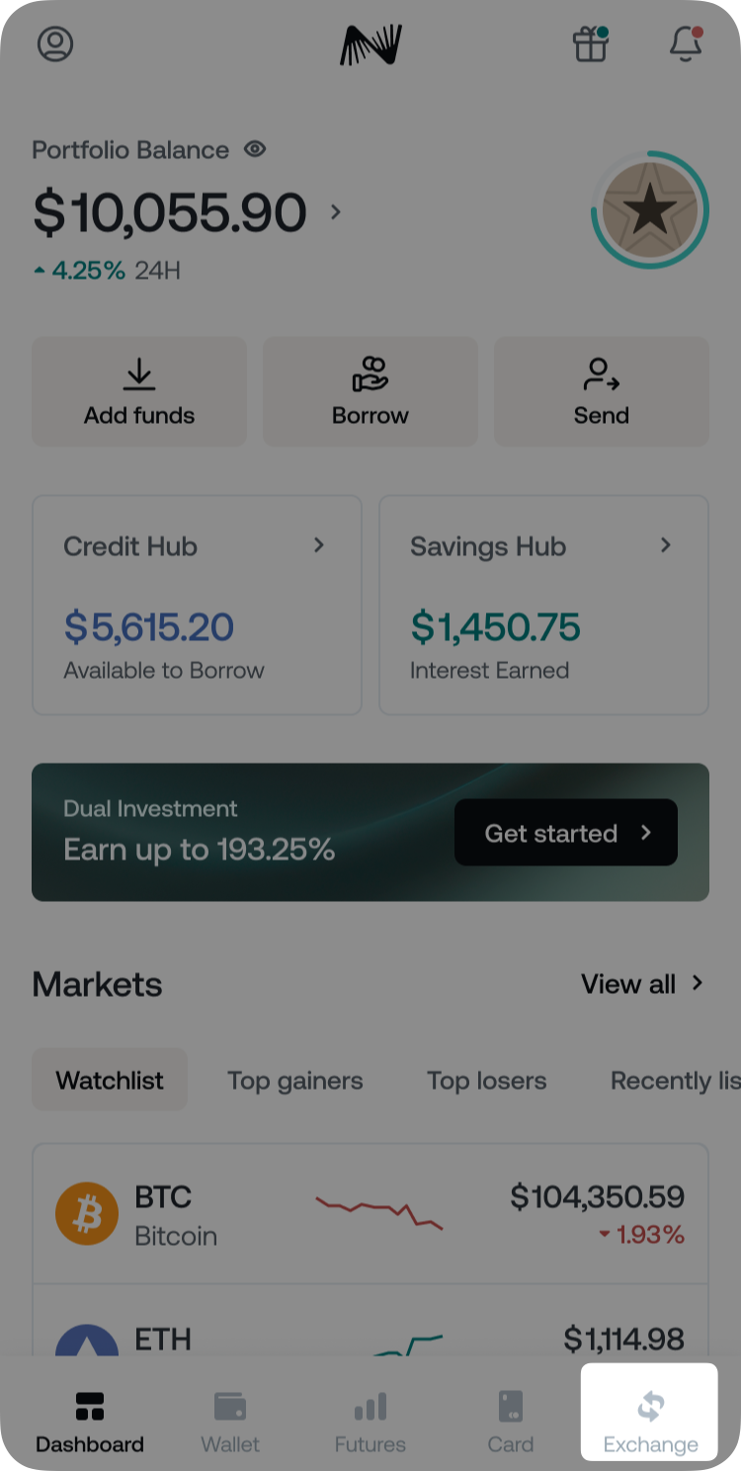Hide portfolio balance with eye icon

tap(255, 149)
